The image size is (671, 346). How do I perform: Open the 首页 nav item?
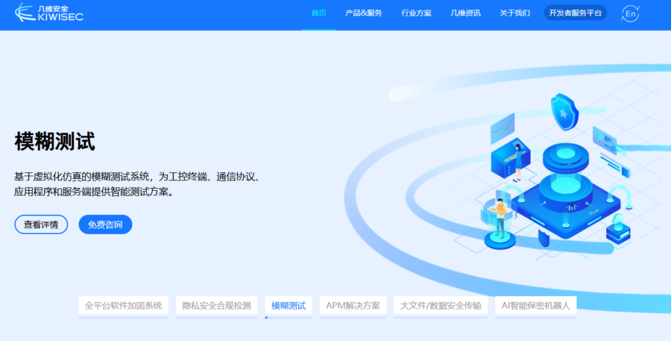tap(318, 13)
